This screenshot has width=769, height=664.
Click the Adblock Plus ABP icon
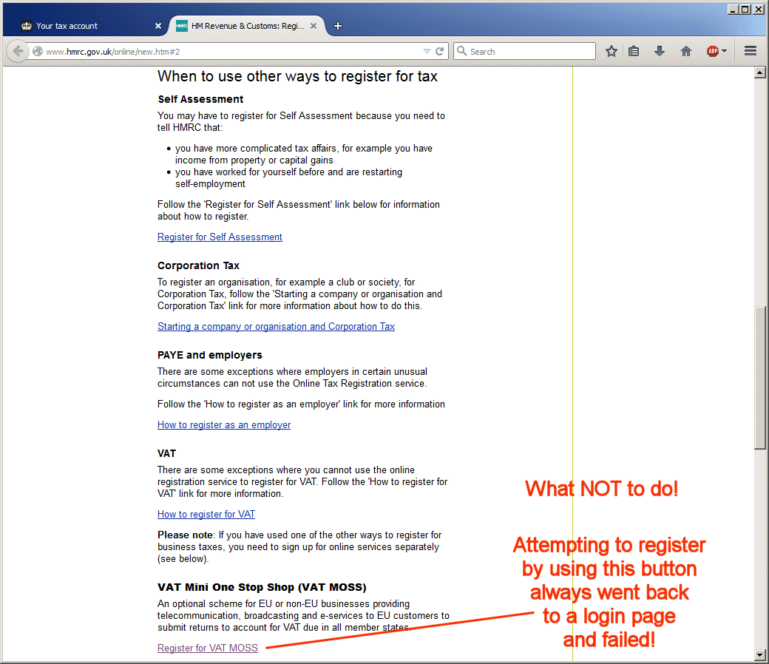pyautogui.click(x=713, y=51)
